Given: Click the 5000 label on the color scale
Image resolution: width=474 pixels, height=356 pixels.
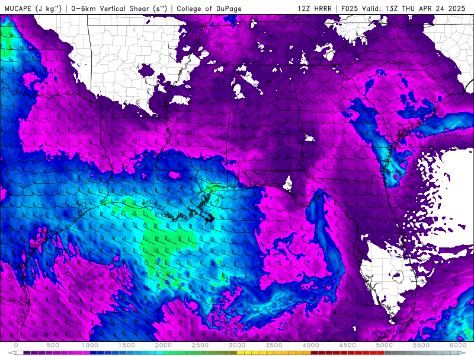Looking at the screenshot, I should (x=385, y=345).
